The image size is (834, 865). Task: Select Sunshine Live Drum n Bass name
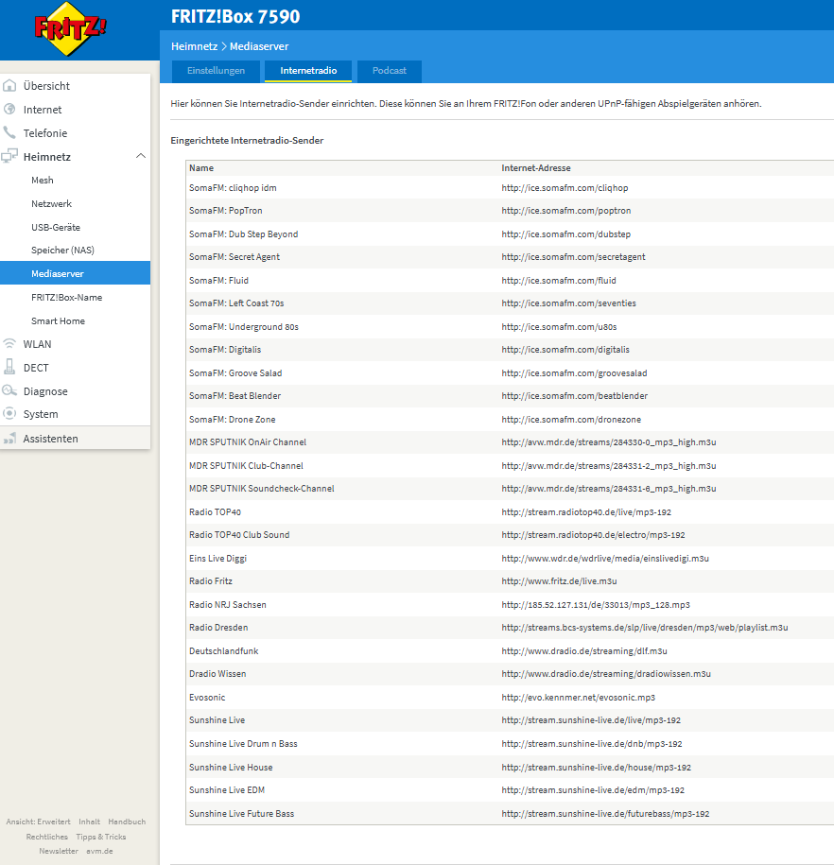coord(243,744)
